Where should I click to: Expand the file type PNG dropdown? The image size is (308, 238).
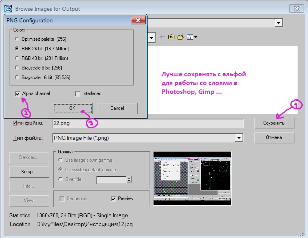pos(239,138)
